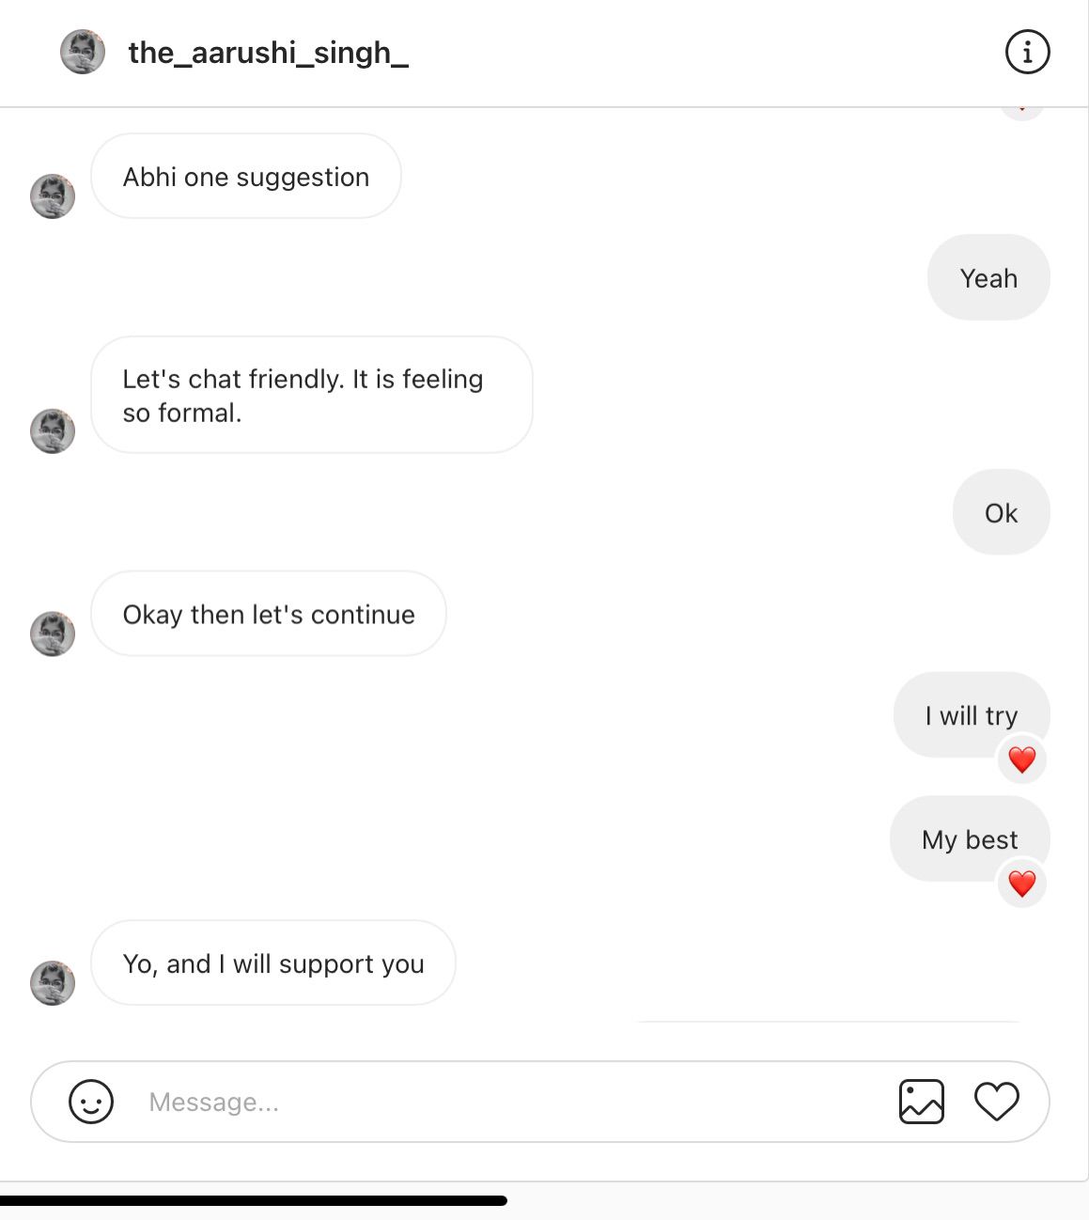Select the "Abhi one suggestion" message bubble
1089x1220 pixels.
tap(246, 176)
